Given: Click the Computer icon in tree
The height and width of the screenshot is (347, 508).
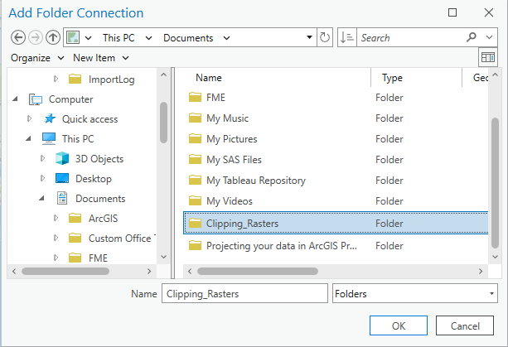Looking at the screenshot, I should (36, 99).
